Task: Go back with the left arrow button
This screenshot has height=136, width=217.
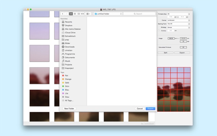Action: pos(63,14)
